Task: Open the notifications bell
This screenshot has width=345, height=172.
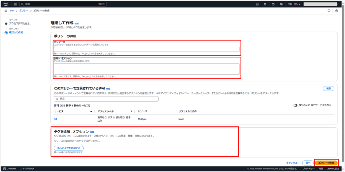Action: (x=265, y=4)
